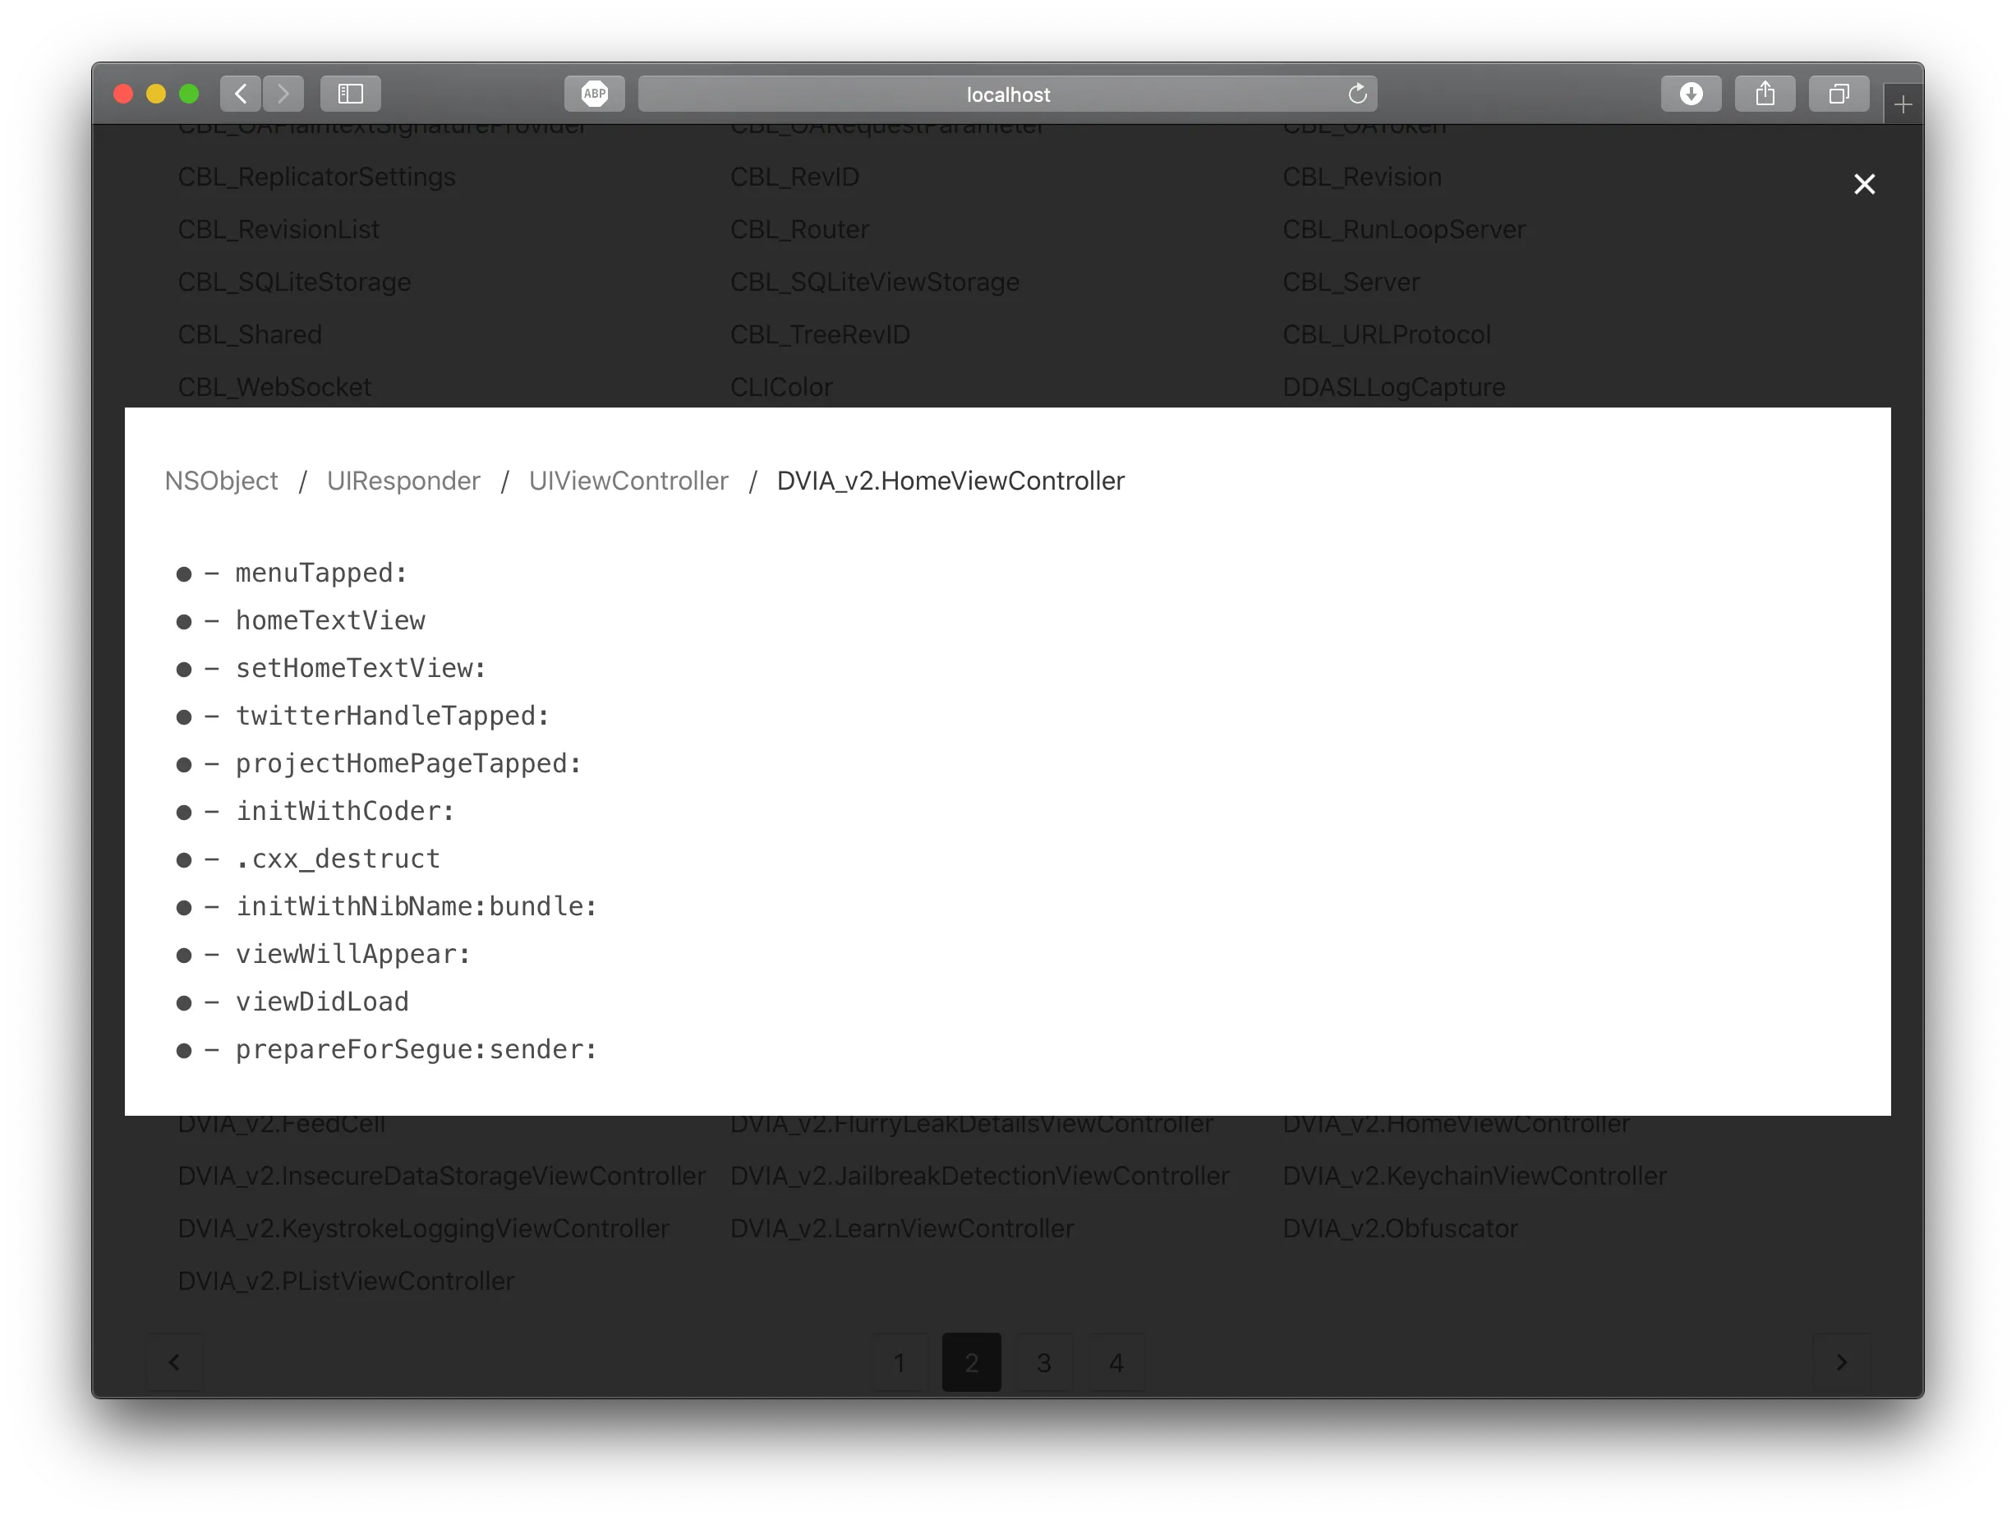Select DVIA_v2.InsecureDataStorageViewController item
Viewport: 2016px width, 1520px height.
click(444, 1175)
